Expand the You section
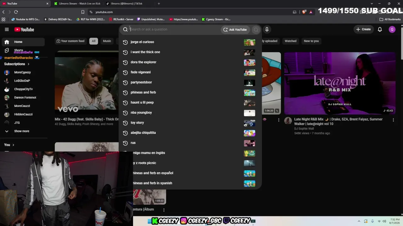 click(x=9, y=145)
